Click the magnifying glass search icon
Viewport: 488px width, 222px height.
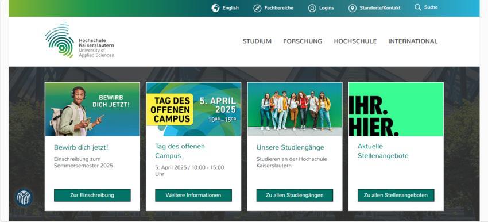point(417,7)
